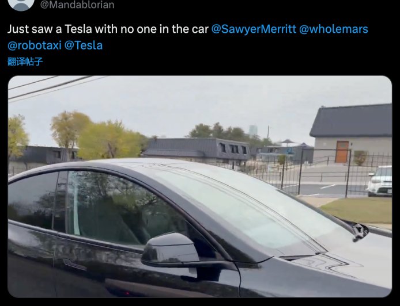Follow the @robotaxi mention link
The image size is (400, 306).
35,45
